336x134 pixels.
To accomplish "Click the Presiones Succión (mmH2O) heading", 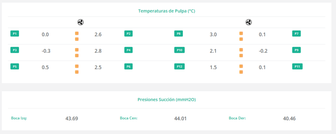I will tap(167, 100).
